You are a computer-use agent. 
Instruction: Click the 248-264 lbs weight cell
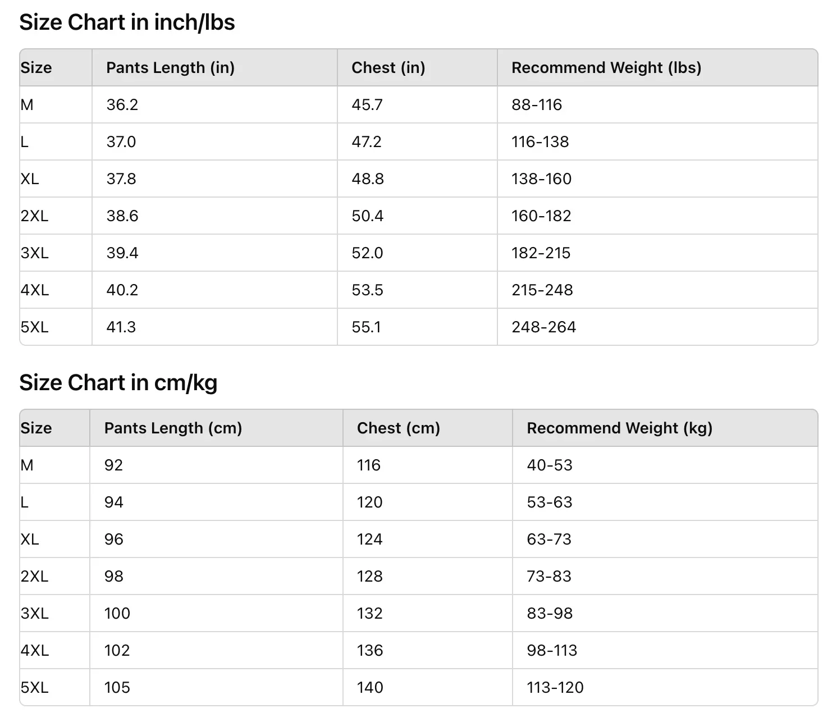click(543, 327)
